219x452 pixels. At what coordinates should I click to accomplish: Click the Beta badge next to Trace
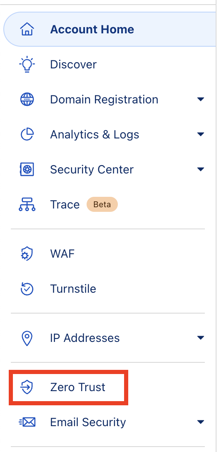pyautogui.click(x=102, y=204)
